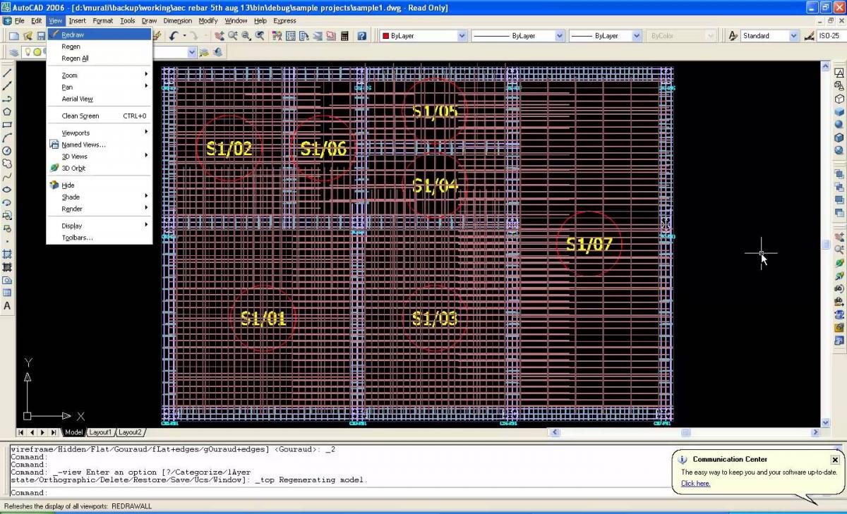Image resolution: width=847 pixels, height=514 pixels.
Task: Toggle the layer on/off lightbulb
Action: (28, 52)
